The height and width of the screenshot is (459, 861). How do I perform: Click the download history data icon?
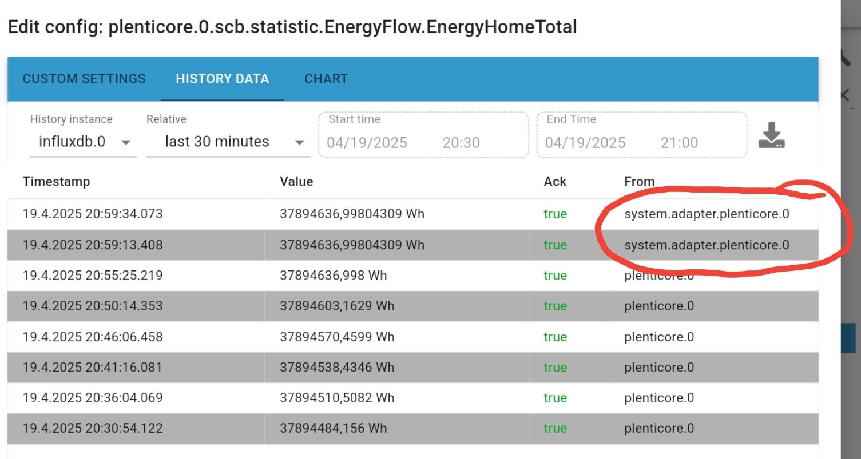pyautogui.click(x=771, y=135)
